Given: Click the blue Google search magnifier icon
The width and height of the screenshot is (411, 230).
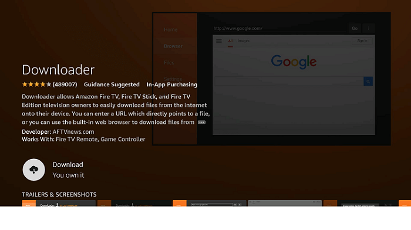Looking at the screenshot, I should coord(368,82).
